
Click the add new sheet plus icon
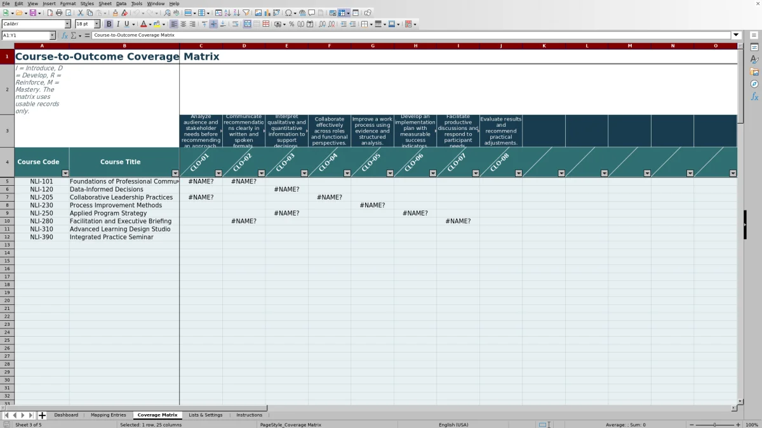coord(43,415)
